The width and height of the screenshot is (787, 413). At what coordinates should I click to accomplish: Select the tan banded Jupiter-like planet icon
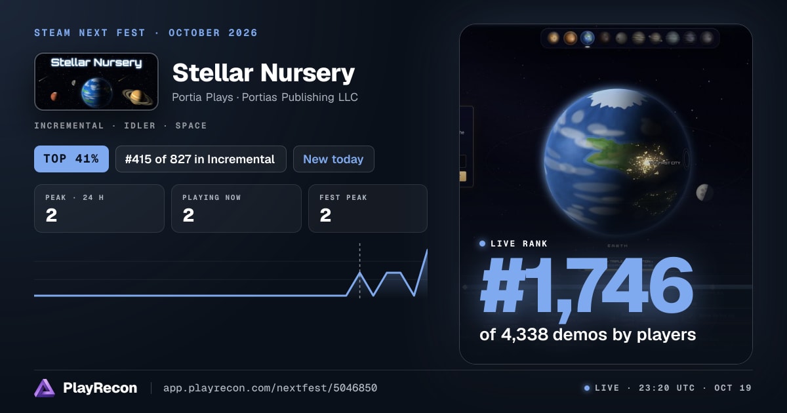tap(638, 38)
